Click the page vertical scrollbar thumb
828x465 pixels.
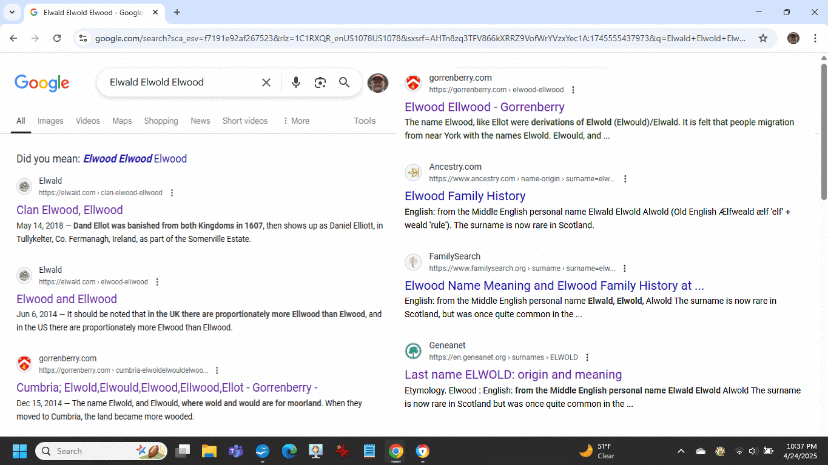click(824, 130)
